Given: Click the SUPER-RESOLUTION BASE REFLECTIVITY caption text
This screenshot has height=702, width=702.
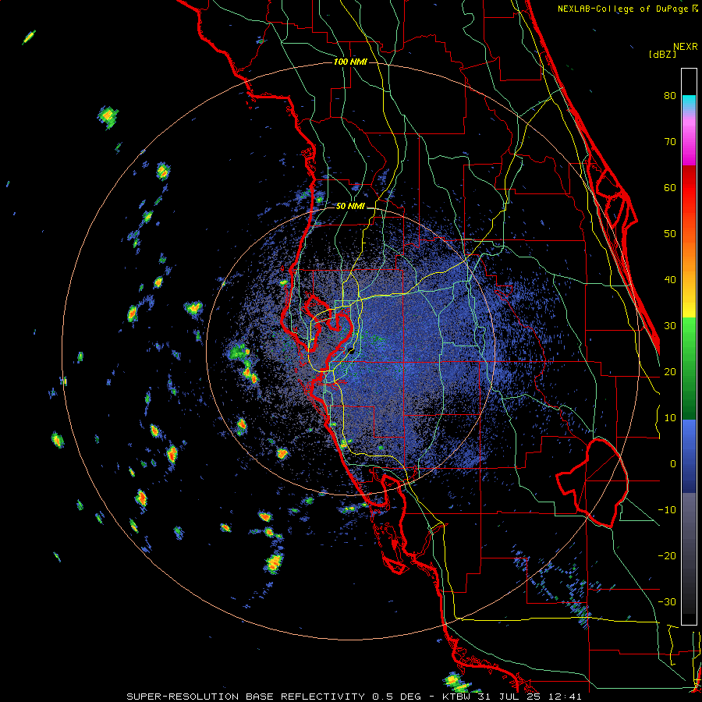Looking at the screenshot, I should point(245,697).
